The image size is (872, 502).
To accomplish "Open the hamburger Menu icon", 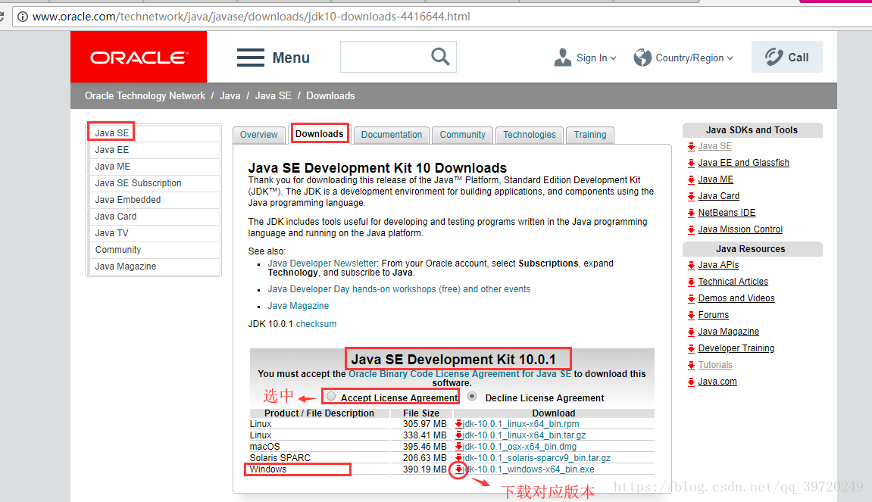I will pos(250,58).
